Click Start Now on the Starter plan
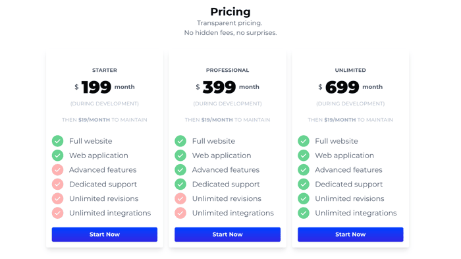This screenshot has width=461, height=259. tap(104, 234)
